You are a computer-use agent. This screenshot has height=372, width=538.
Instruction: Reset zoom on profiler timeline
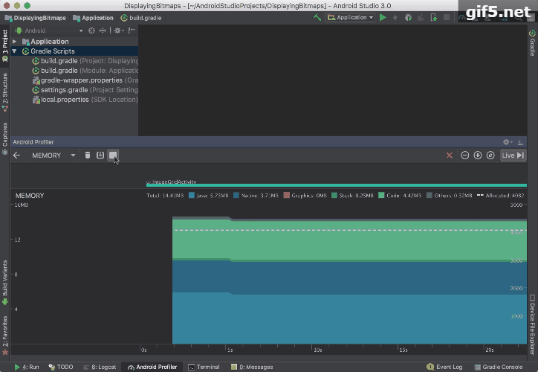point(490,155)
